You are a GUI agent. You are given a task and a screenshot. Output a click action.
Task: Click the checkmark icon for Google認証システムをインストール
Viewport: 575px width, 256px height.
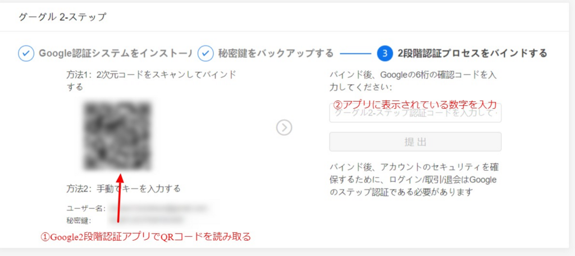[x=26, y=53]
